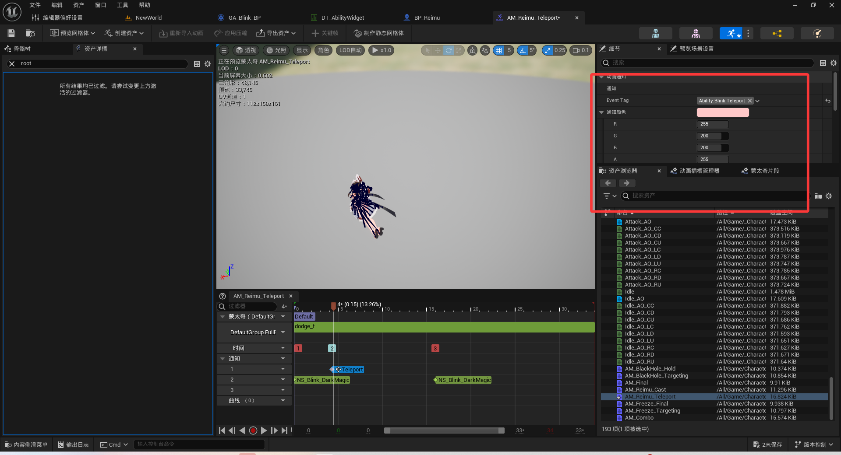Toggle world/local coordinate system icon
This screenshot has width=841, height=455.
coord(472,50)
